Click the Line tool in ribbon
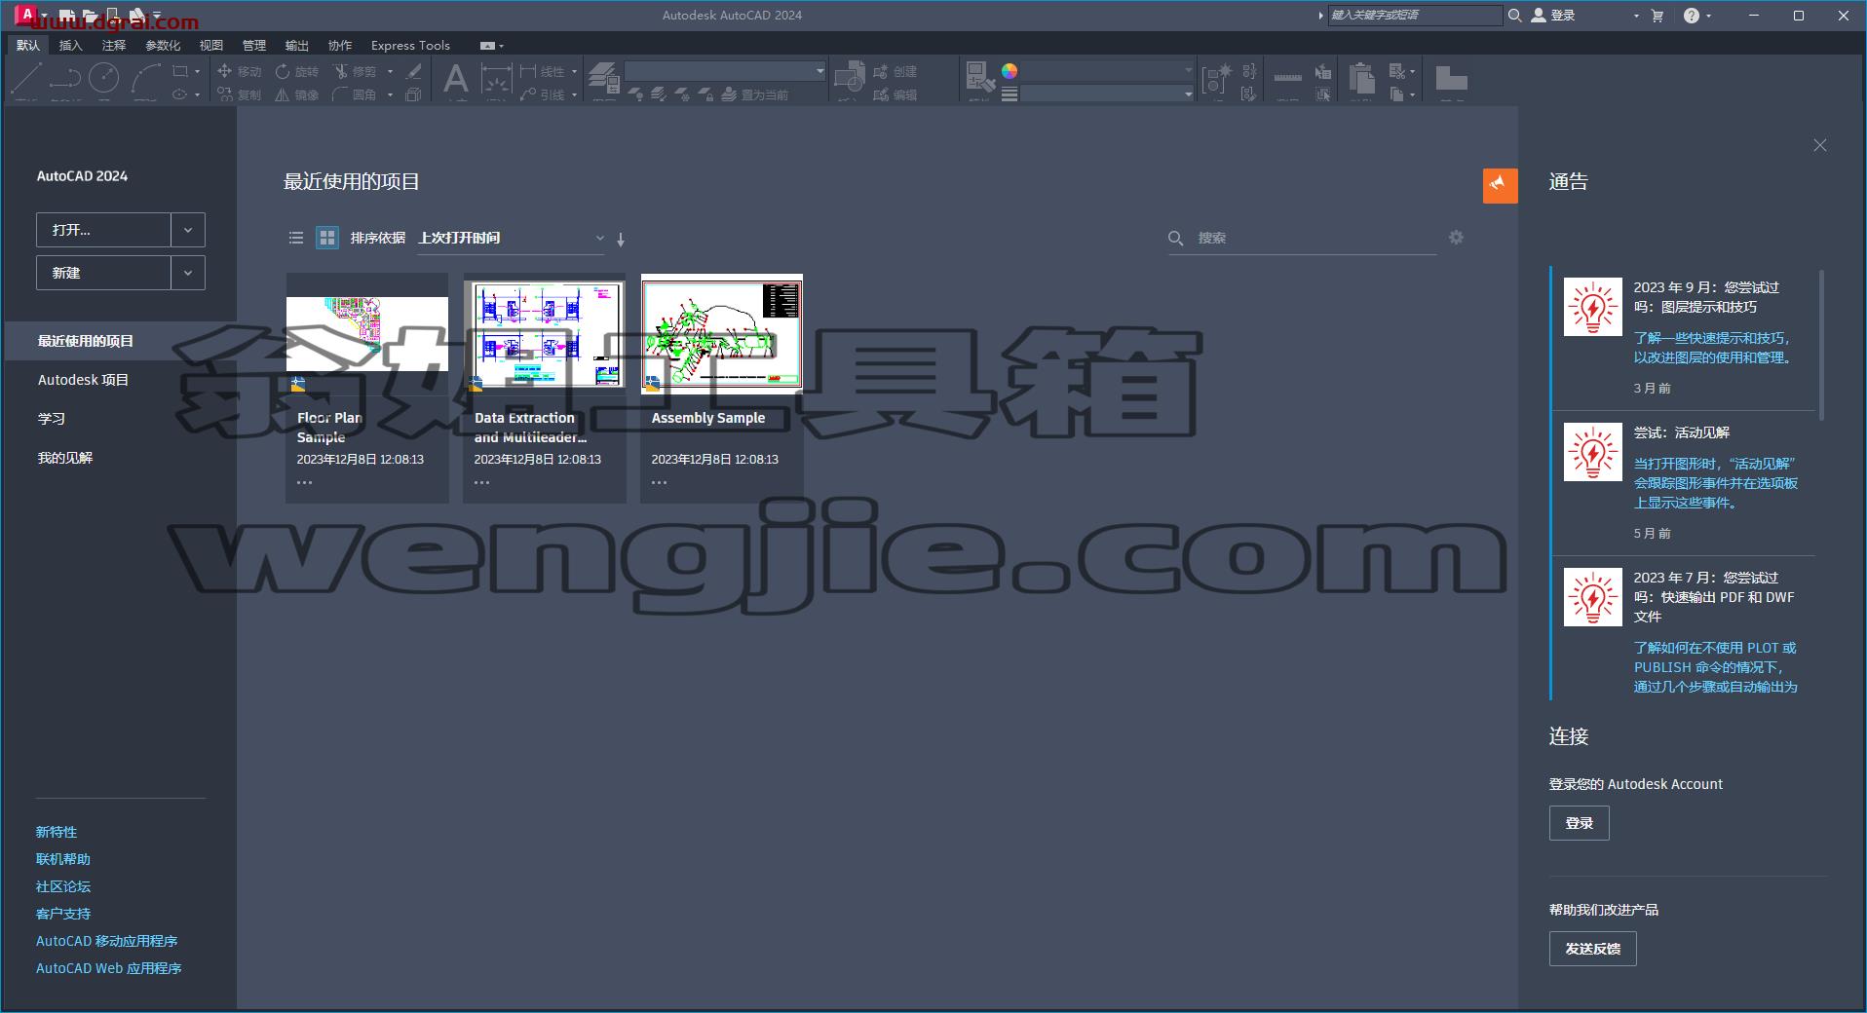This screenshot has height=1013, width=1867. coord(26,78)
